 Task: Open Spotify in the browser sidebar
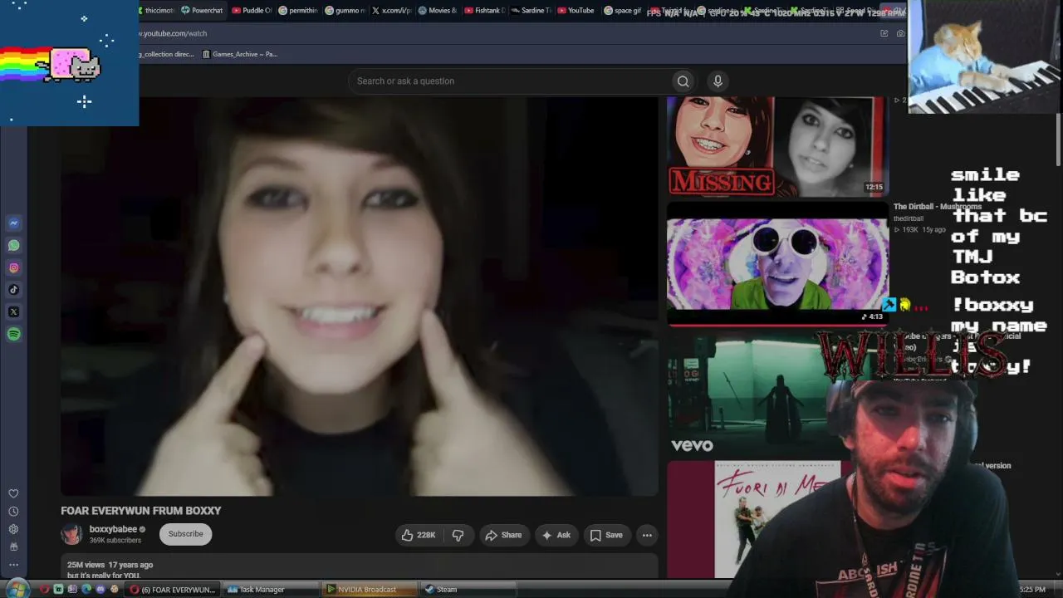click(x=13, y=335)
